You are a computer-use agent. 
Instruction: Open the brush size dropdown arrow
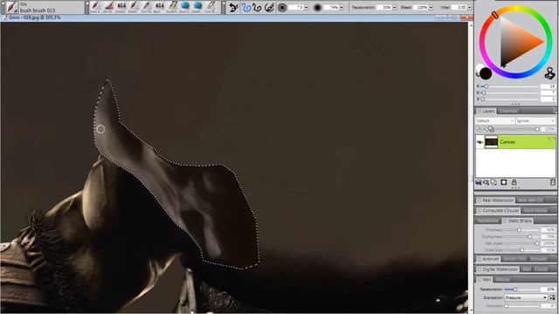(306, 8)
